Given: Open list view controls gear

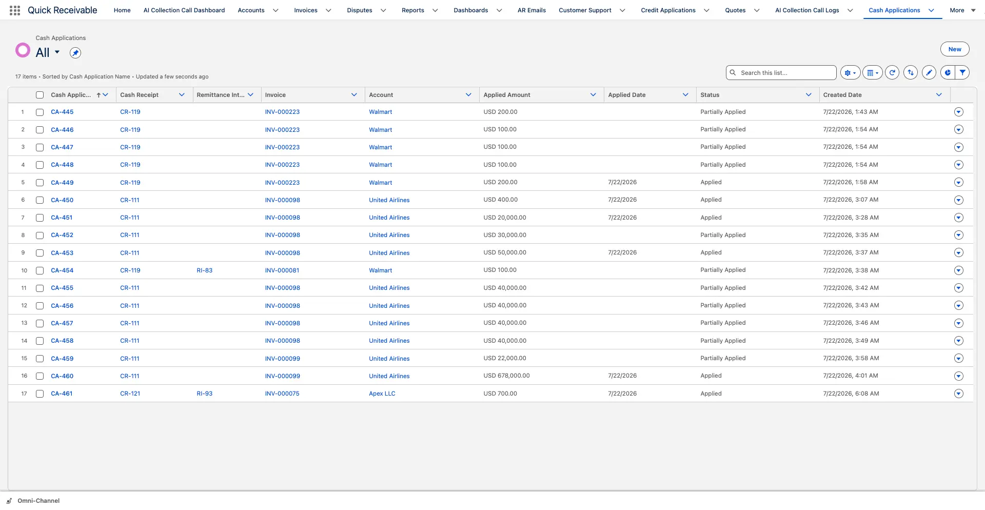Looking at the screenshot, I should click(x=850, y=73).
